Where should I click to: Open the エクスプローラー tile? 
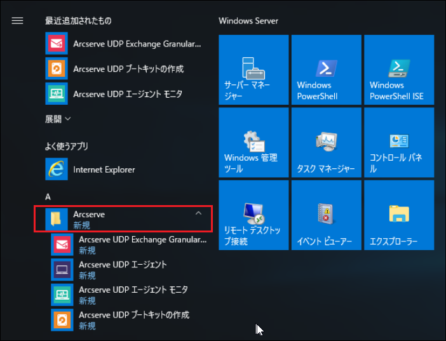(x=399, y=215)
